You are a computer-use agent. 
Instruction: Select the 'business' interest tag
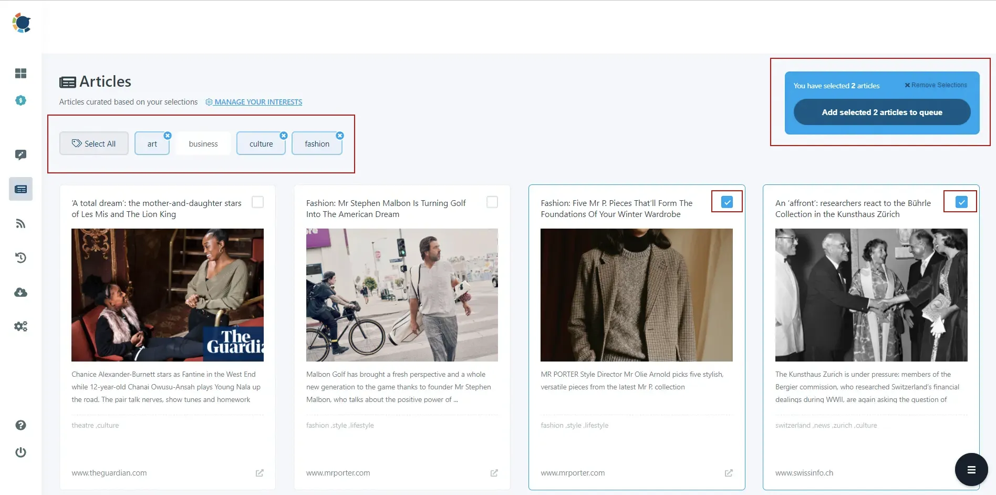(x=203, y=143)
